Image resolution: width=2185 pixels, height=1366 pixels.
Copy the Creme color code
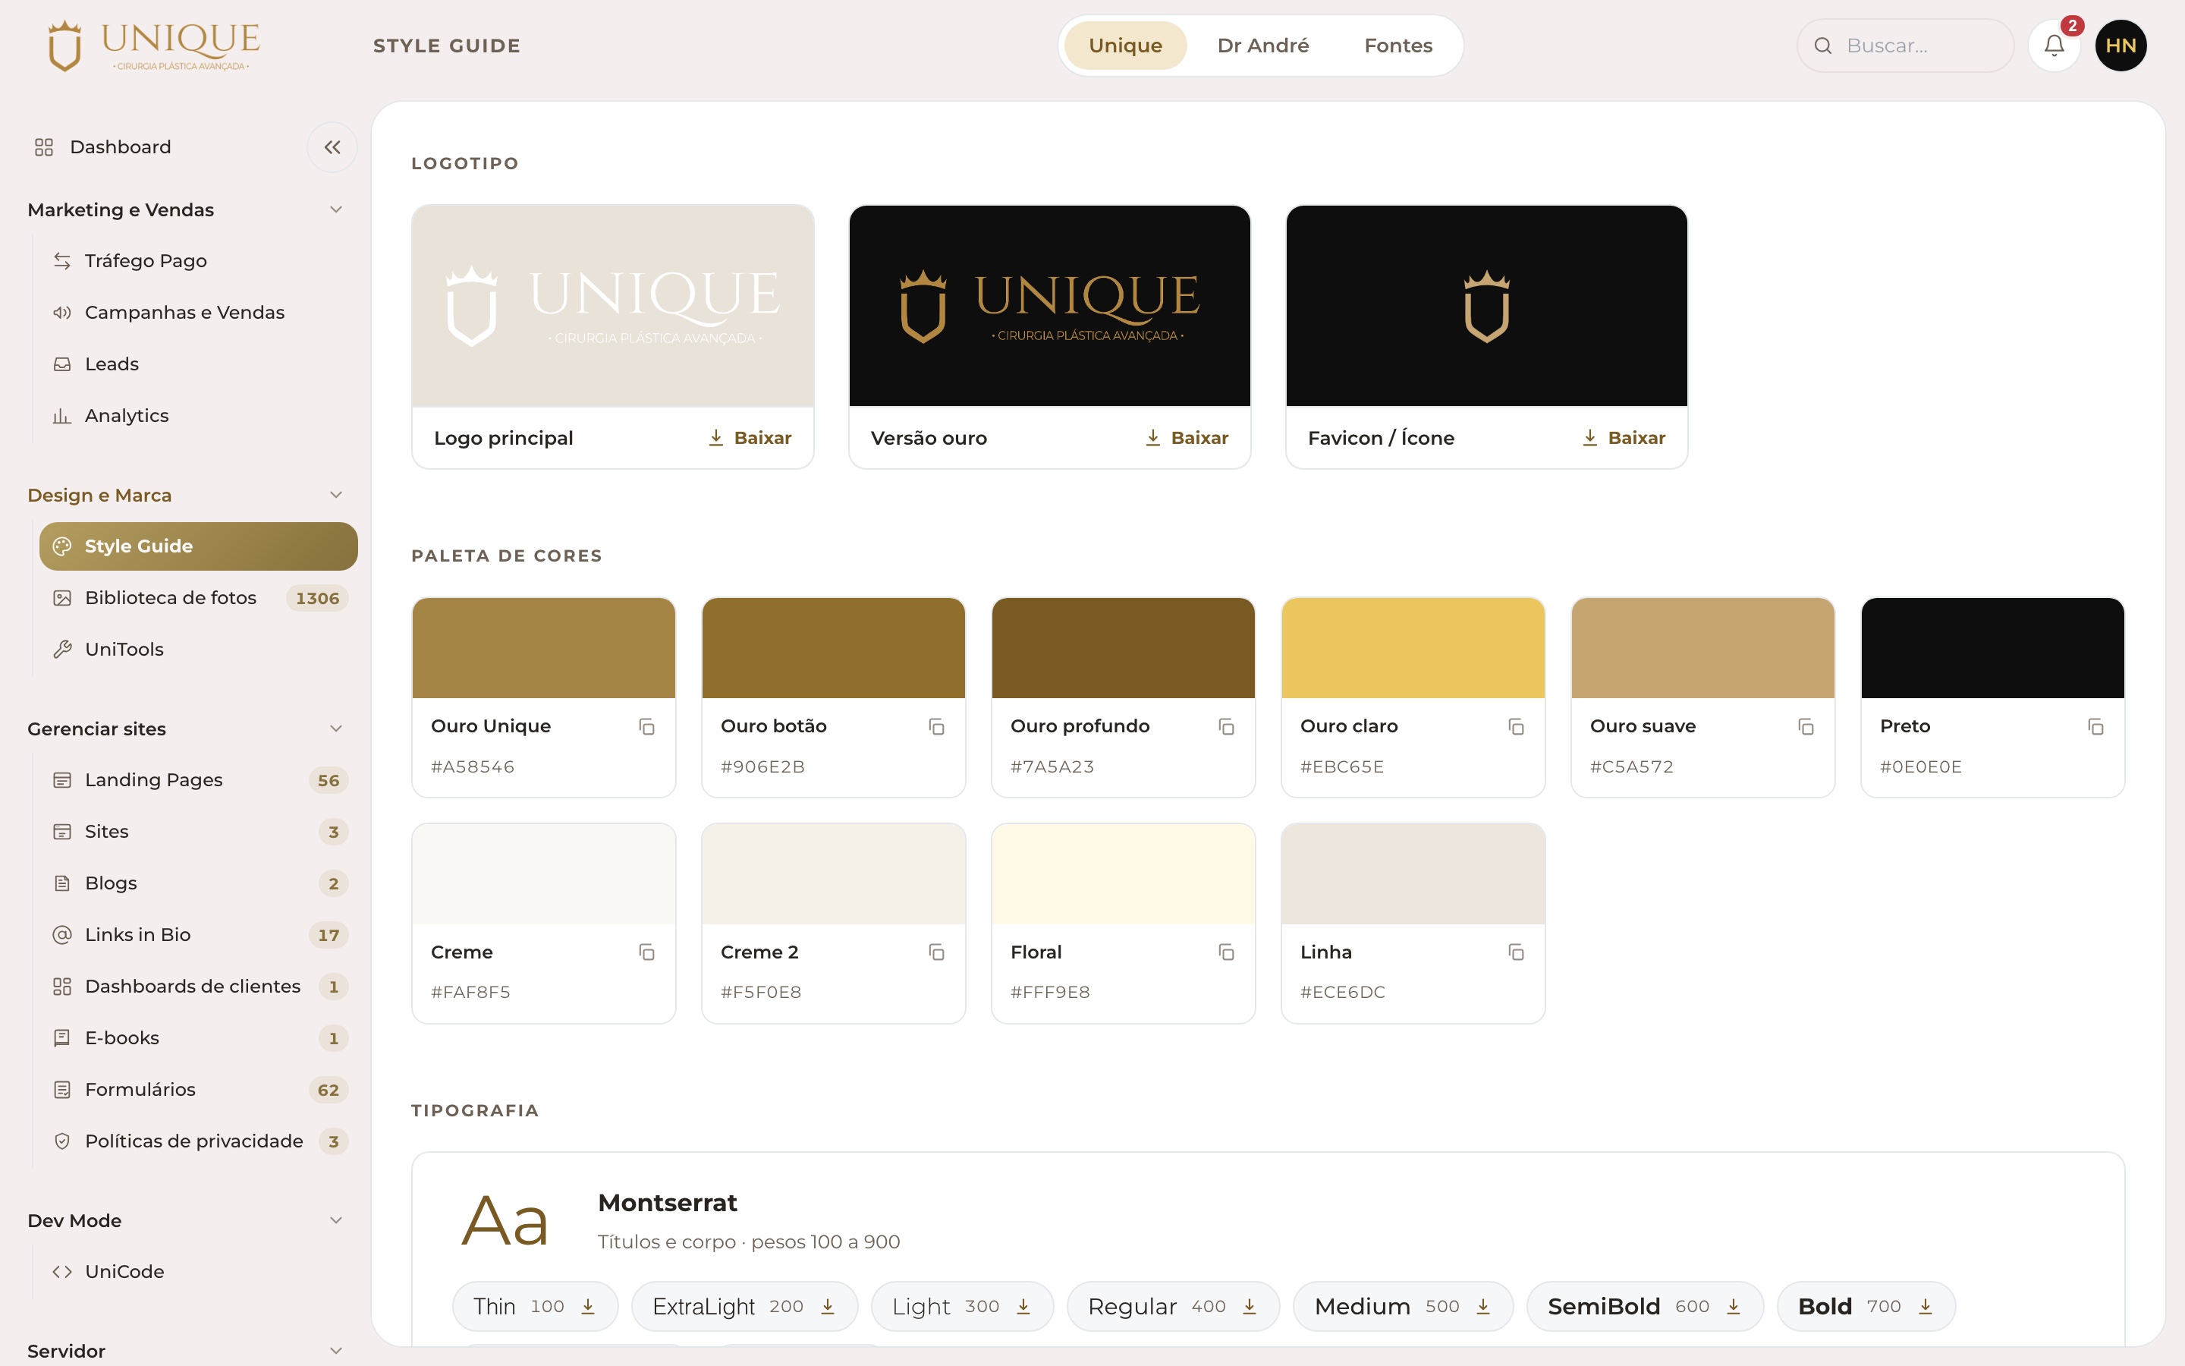(x=646, y=952)
